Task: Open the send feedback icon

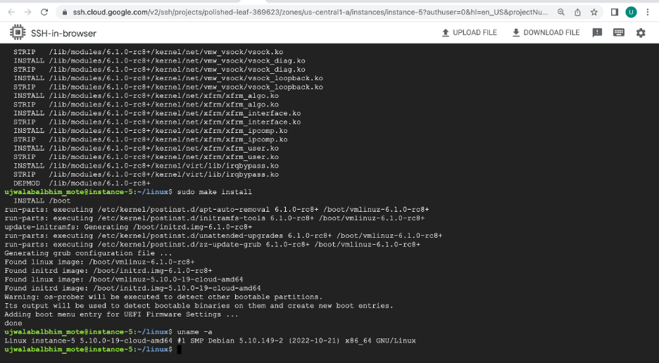Action: click(x=597, y=32)
